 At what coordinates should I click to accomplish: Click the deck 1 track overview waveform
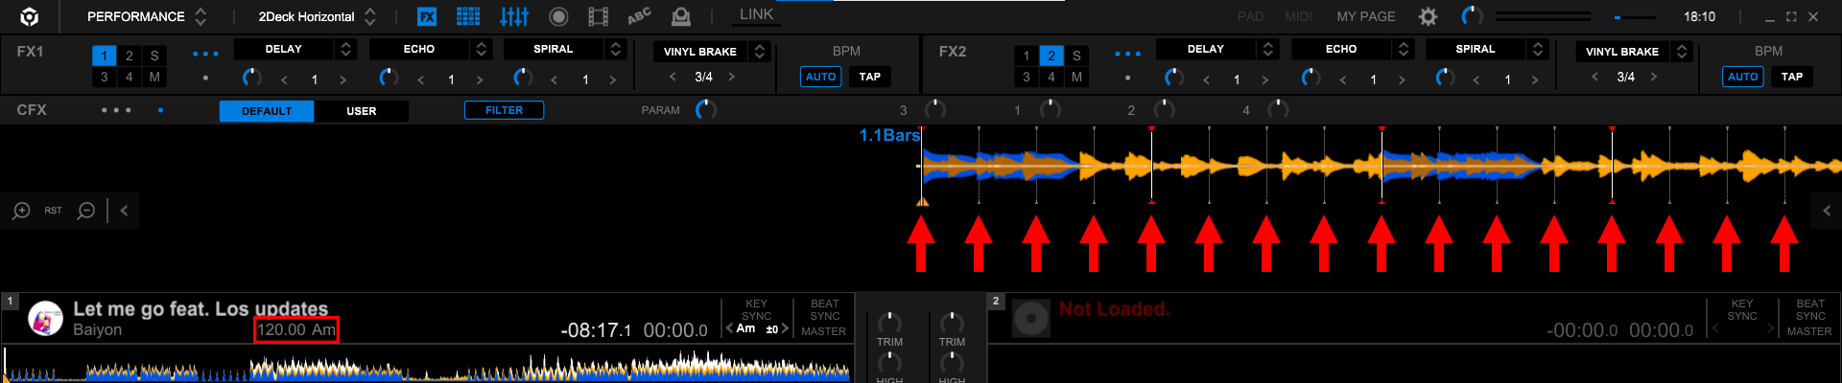click(427, 366)
